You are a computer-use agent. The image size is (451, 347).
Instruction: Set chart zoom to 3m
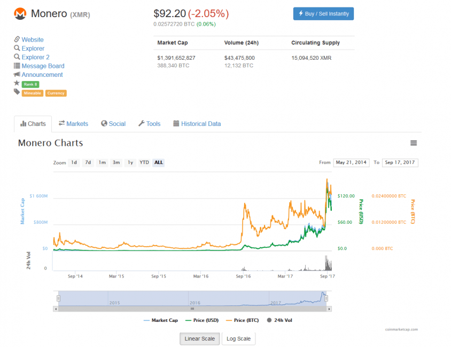(x=116, y=163)
